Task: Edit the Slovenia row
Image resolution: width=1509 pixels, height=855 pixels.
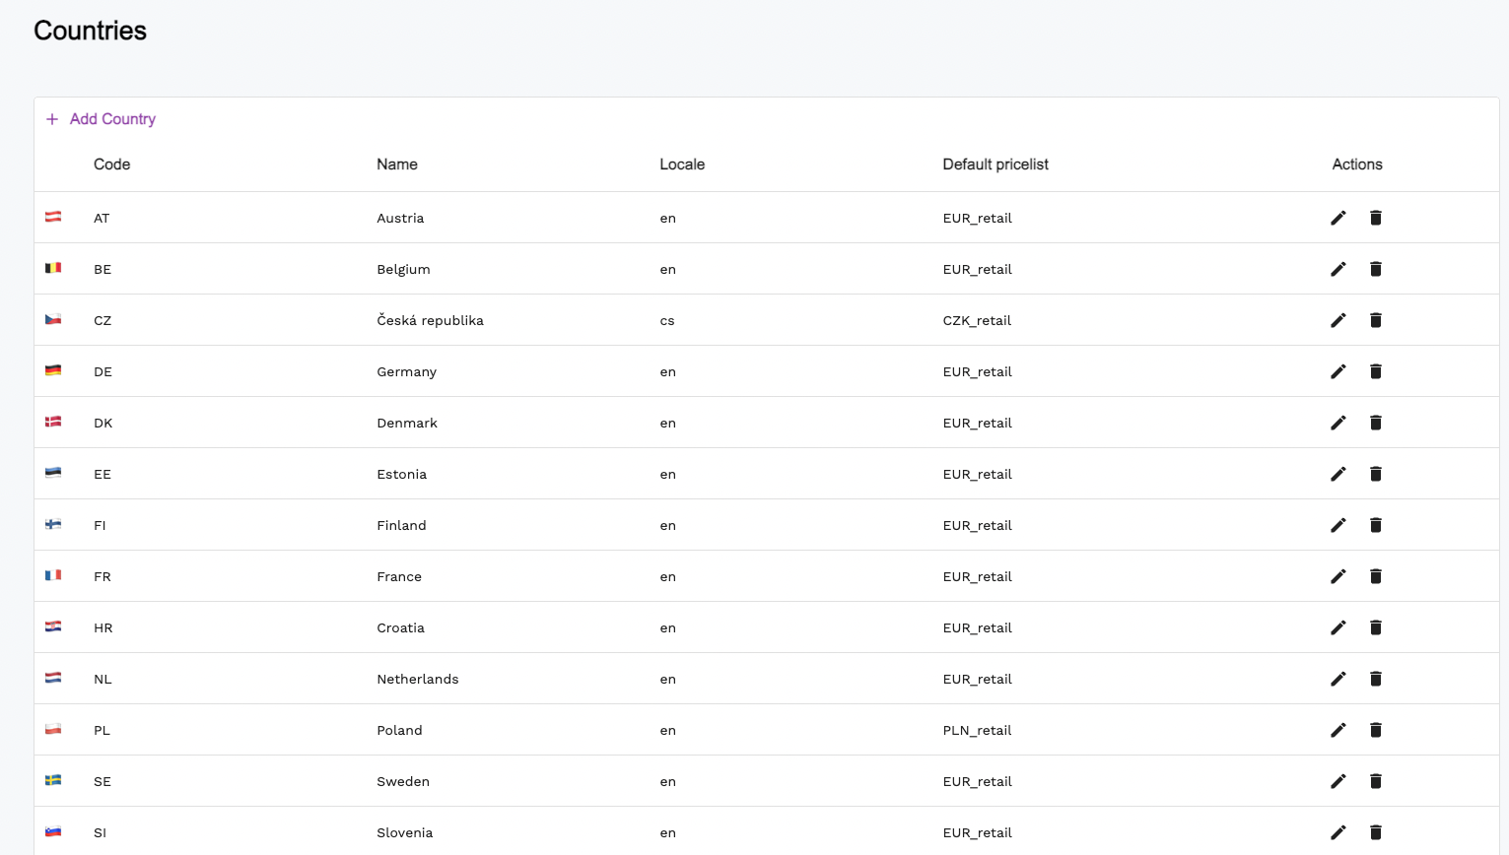Action: 1338,832
